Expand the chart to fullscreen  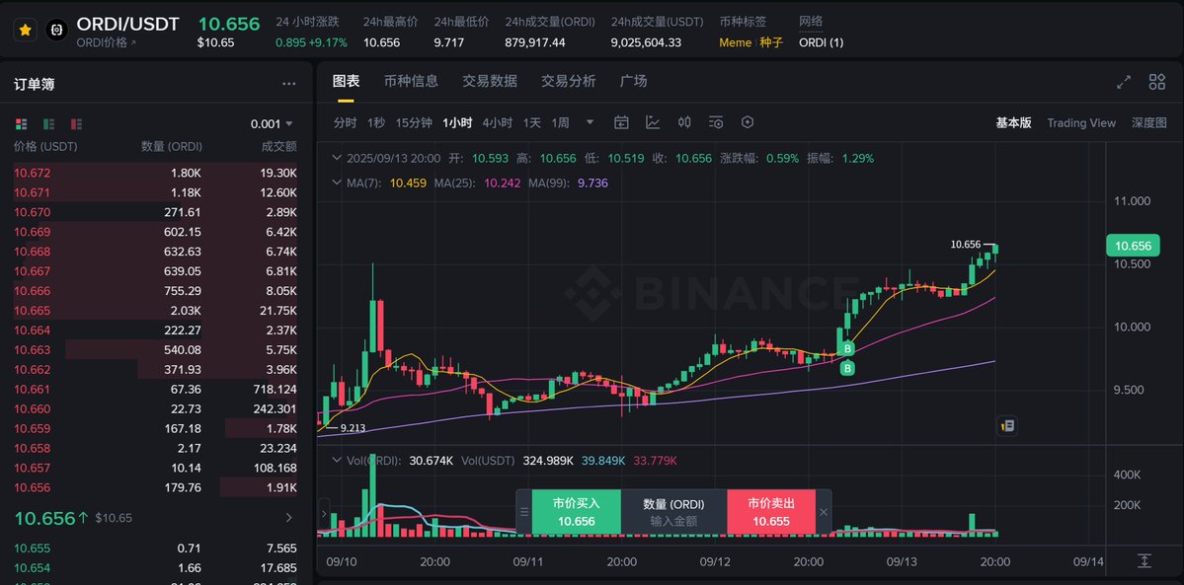[x=1124, y=82]
